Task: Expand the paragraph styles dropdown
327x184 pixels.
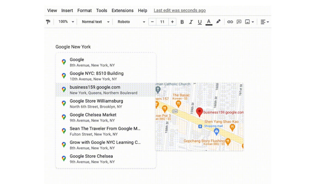Action: click(x=95, y=22)
